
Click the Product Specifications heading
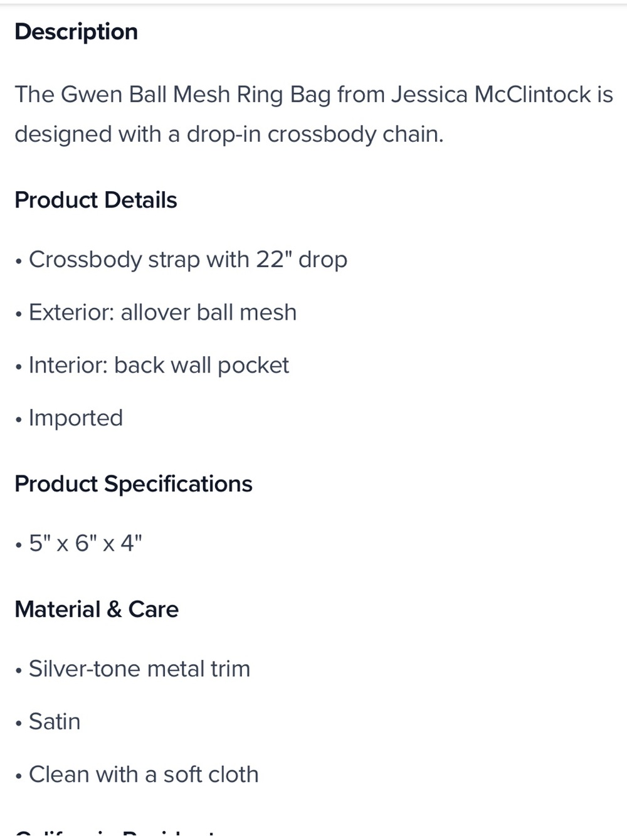point(133,484)
